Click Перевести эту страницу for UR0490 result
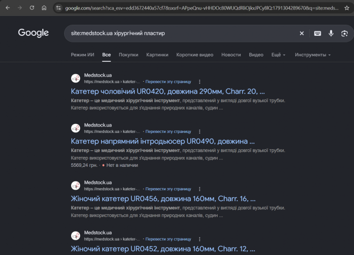354x255 pixels. tap(168, 131)
